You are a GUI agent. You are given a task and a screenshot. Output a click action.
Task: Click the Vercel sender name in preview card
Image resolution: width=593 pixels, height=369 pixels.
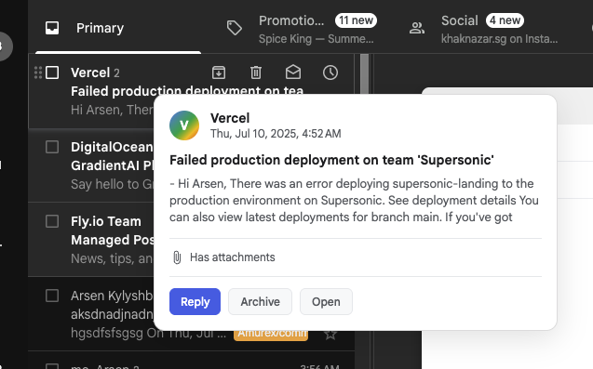click(230, 118)
